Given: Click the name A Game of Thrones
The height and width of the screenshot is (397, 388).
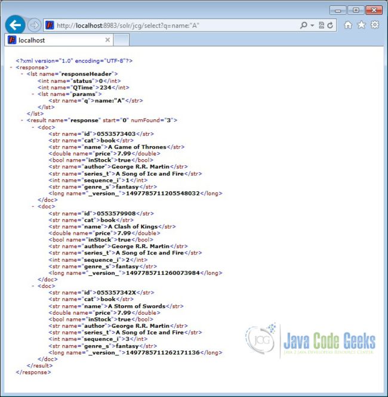Looking at the screenshot, I should (137, 147).
